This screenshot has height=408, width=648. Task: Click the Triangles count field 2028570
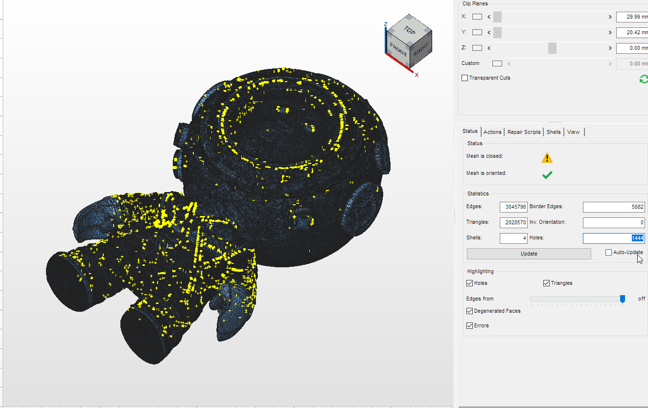(513, 223)
